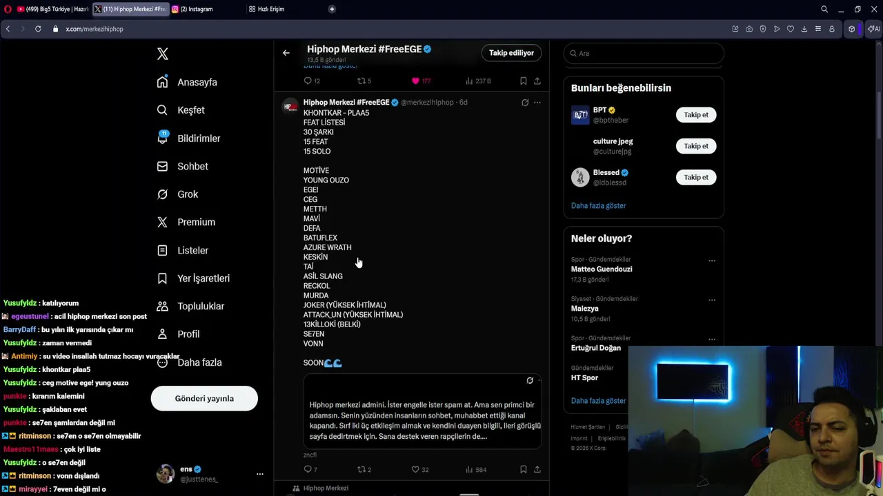Expand Daha fazla sidebar menu
Screen dimensions: 883x496
click(188, 362)
